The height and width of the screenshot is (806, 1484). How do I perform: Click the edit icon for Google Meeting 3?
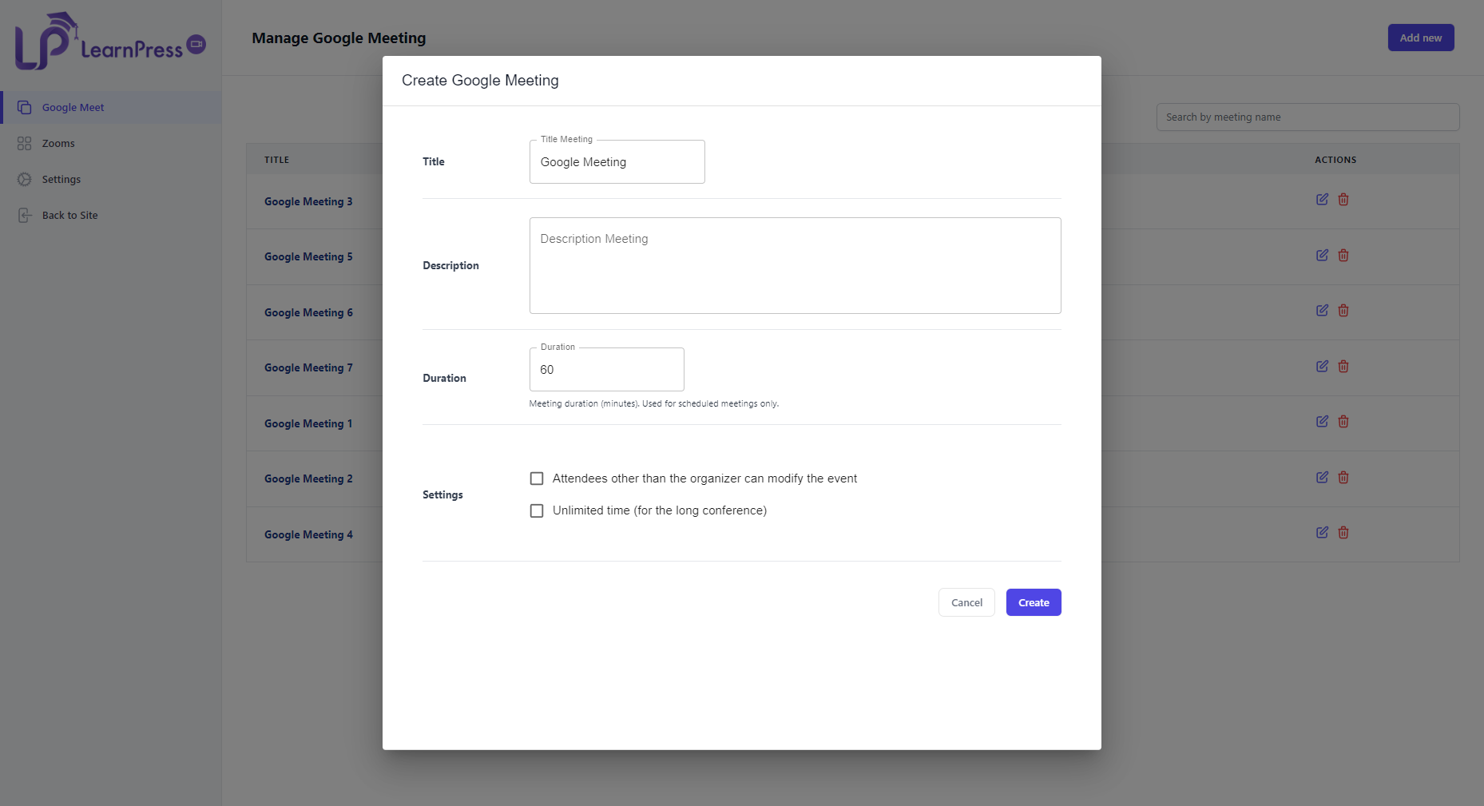pyautogui.click(x=1322, y=200)
